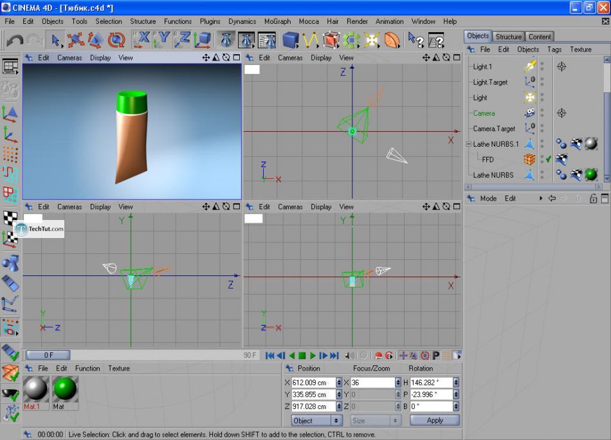Toggle the world coordinate system cube icon

click(202, 40)
